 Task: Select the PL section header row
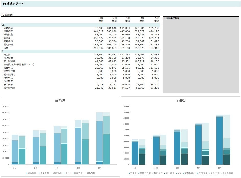(x=80, y=51)
